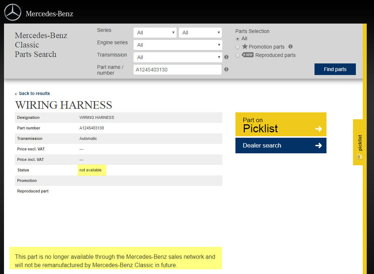Click the 'Reproduced part' row label
Viewport: 374px width, 274px height.
click(x=33, y=191)
